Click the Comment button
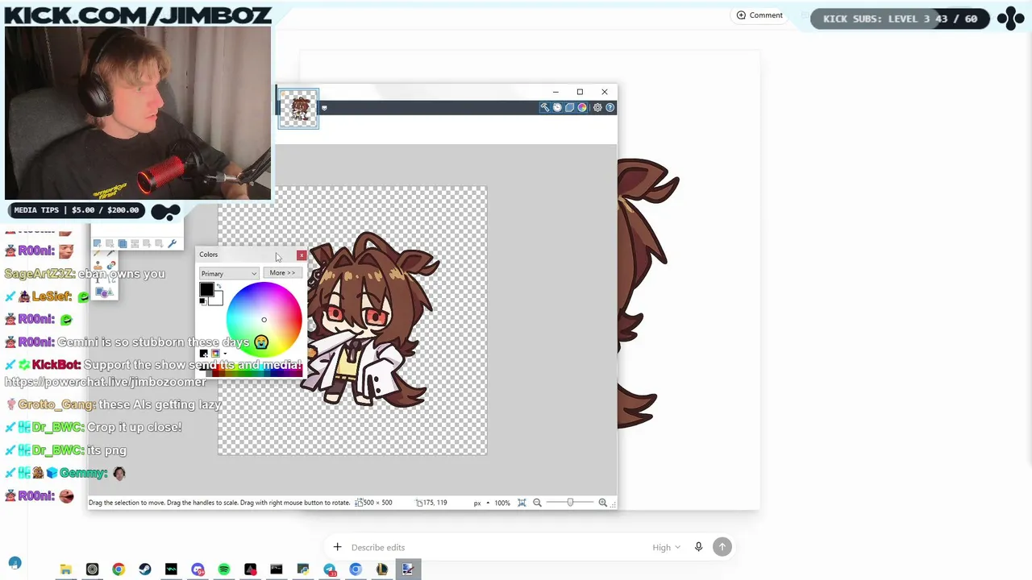This screenshot has height=580, width=1032. (759, 15)
